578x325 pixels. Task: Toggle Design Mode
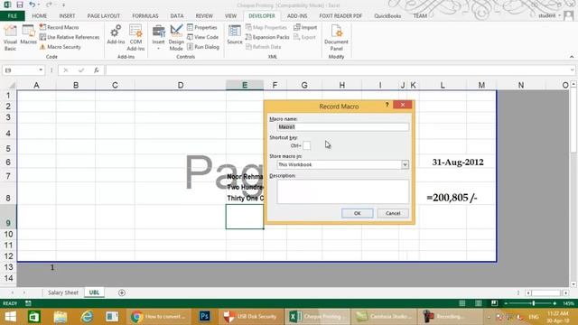click(x=176, y=38)
